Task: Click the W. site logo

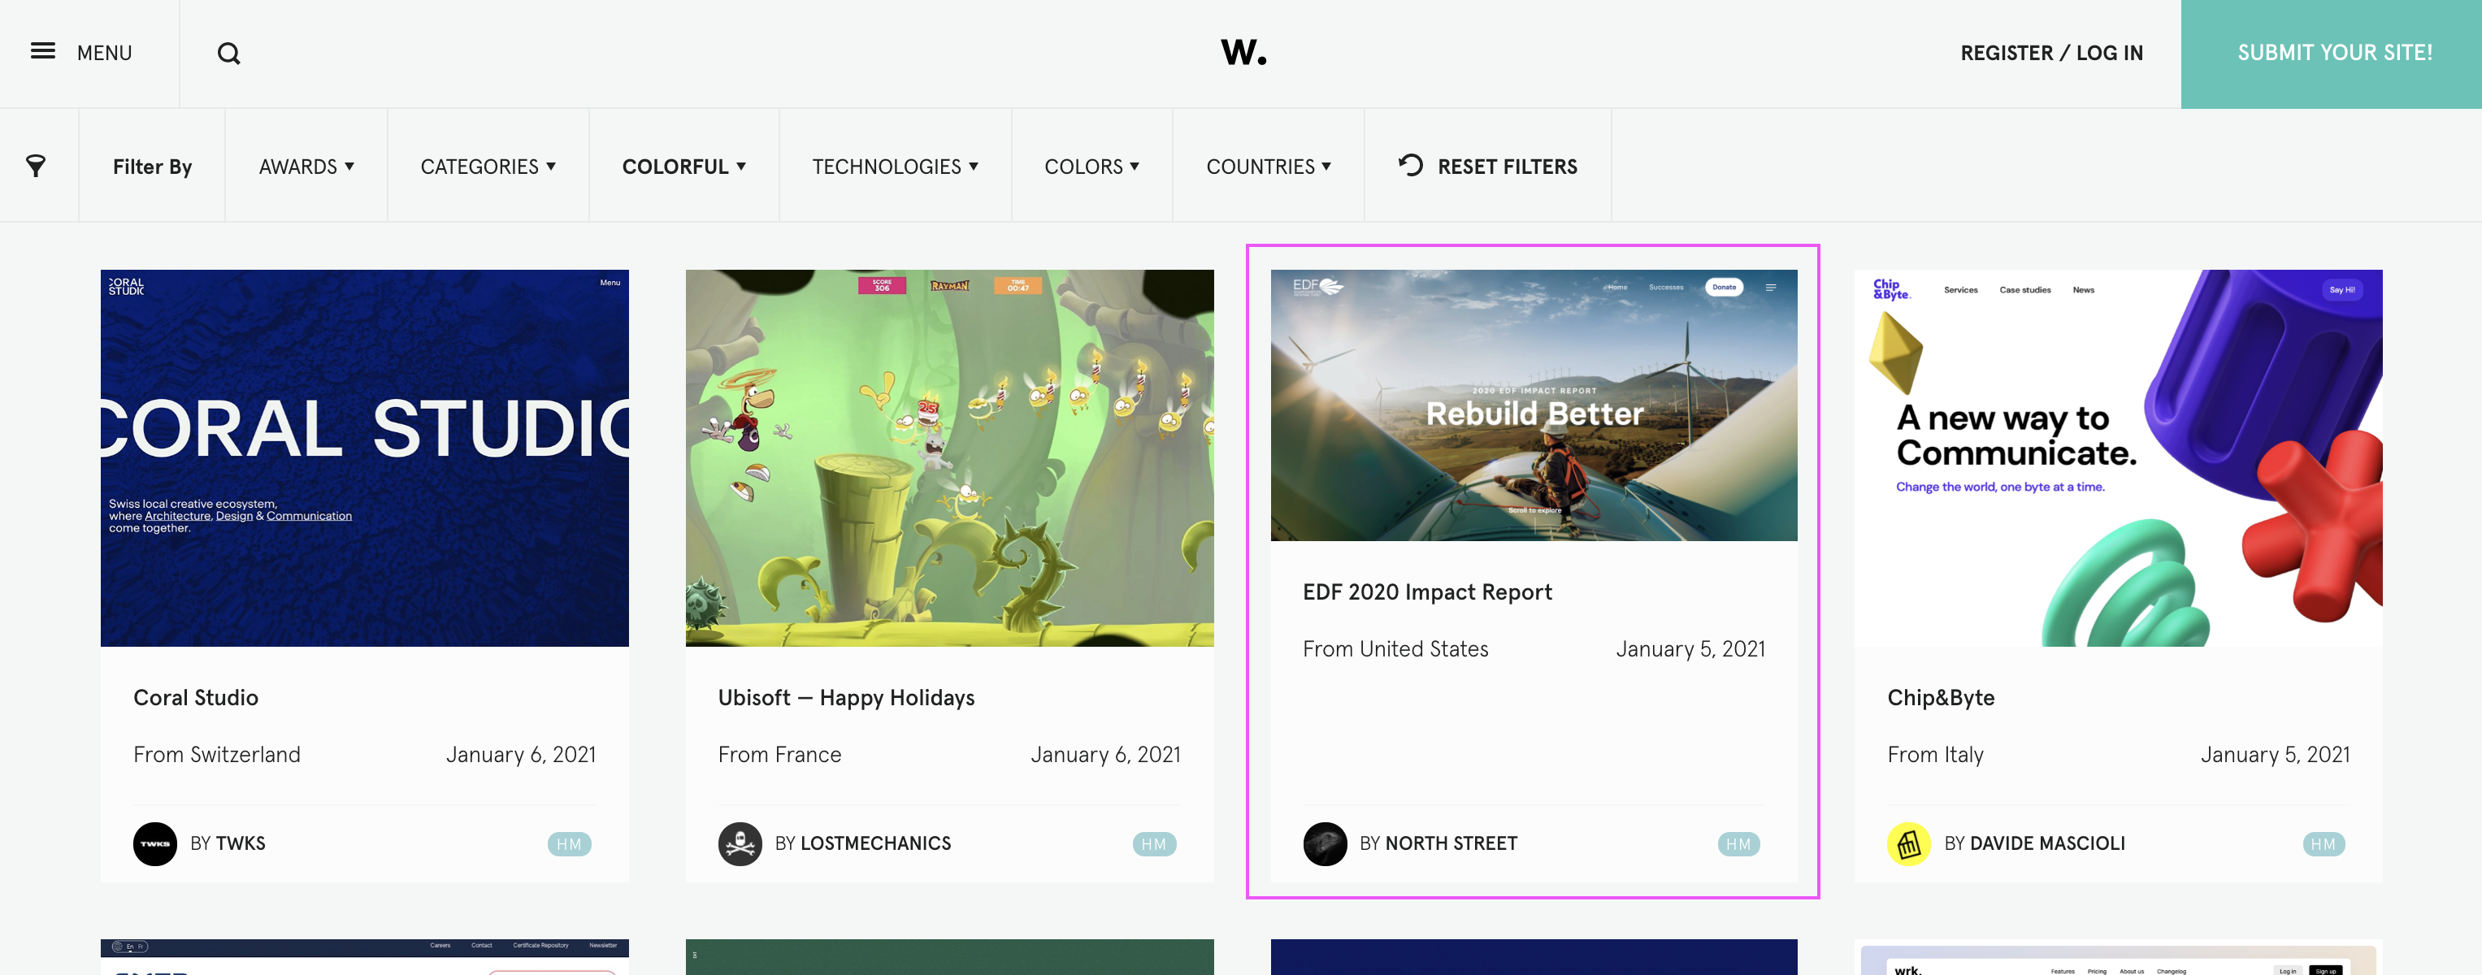Action: coord(1243,52)
